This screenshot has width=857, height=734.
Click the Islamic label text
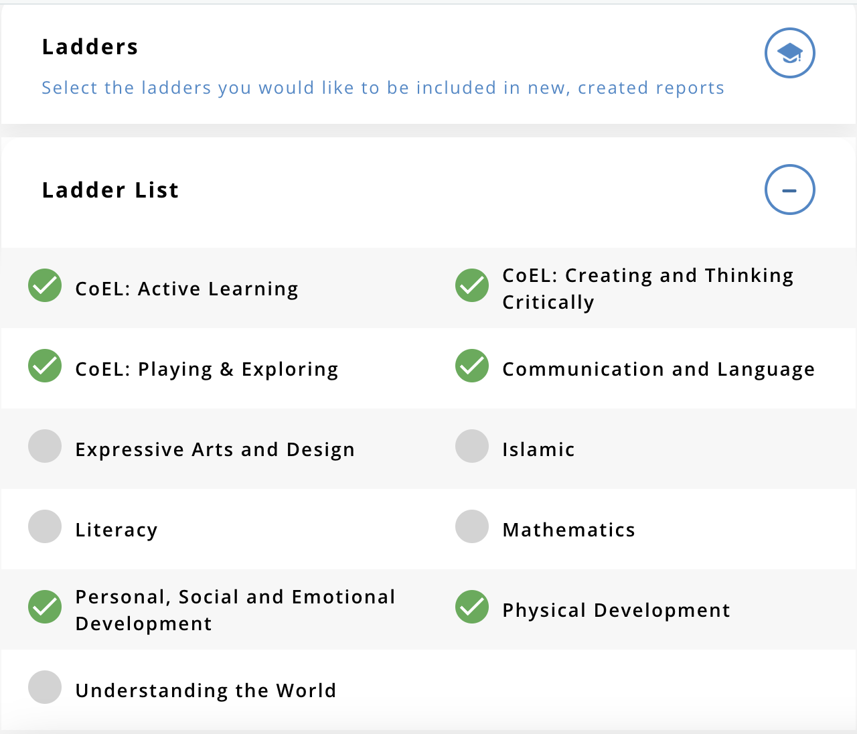click(538, 449)
